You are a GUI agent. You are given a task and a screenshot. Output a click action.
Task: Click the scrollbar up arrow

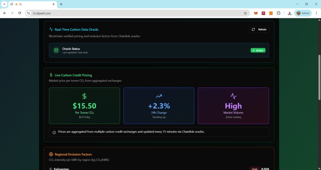pos(319,20)
